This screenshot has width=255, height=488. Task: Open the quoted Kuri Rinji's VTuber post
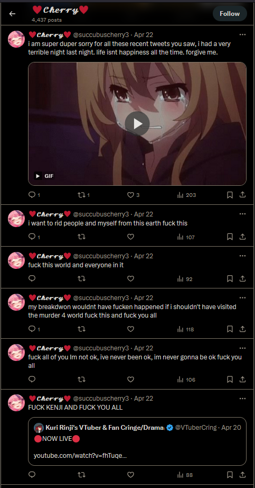[x=137, y=441]
